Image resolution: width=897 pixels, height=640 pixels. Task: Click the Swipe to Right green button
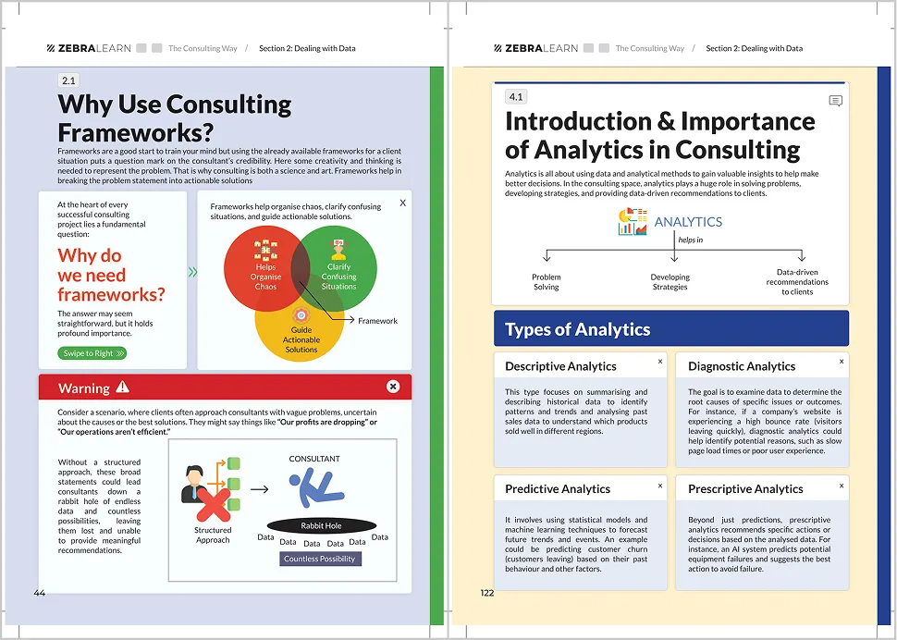tap(92, 353)
